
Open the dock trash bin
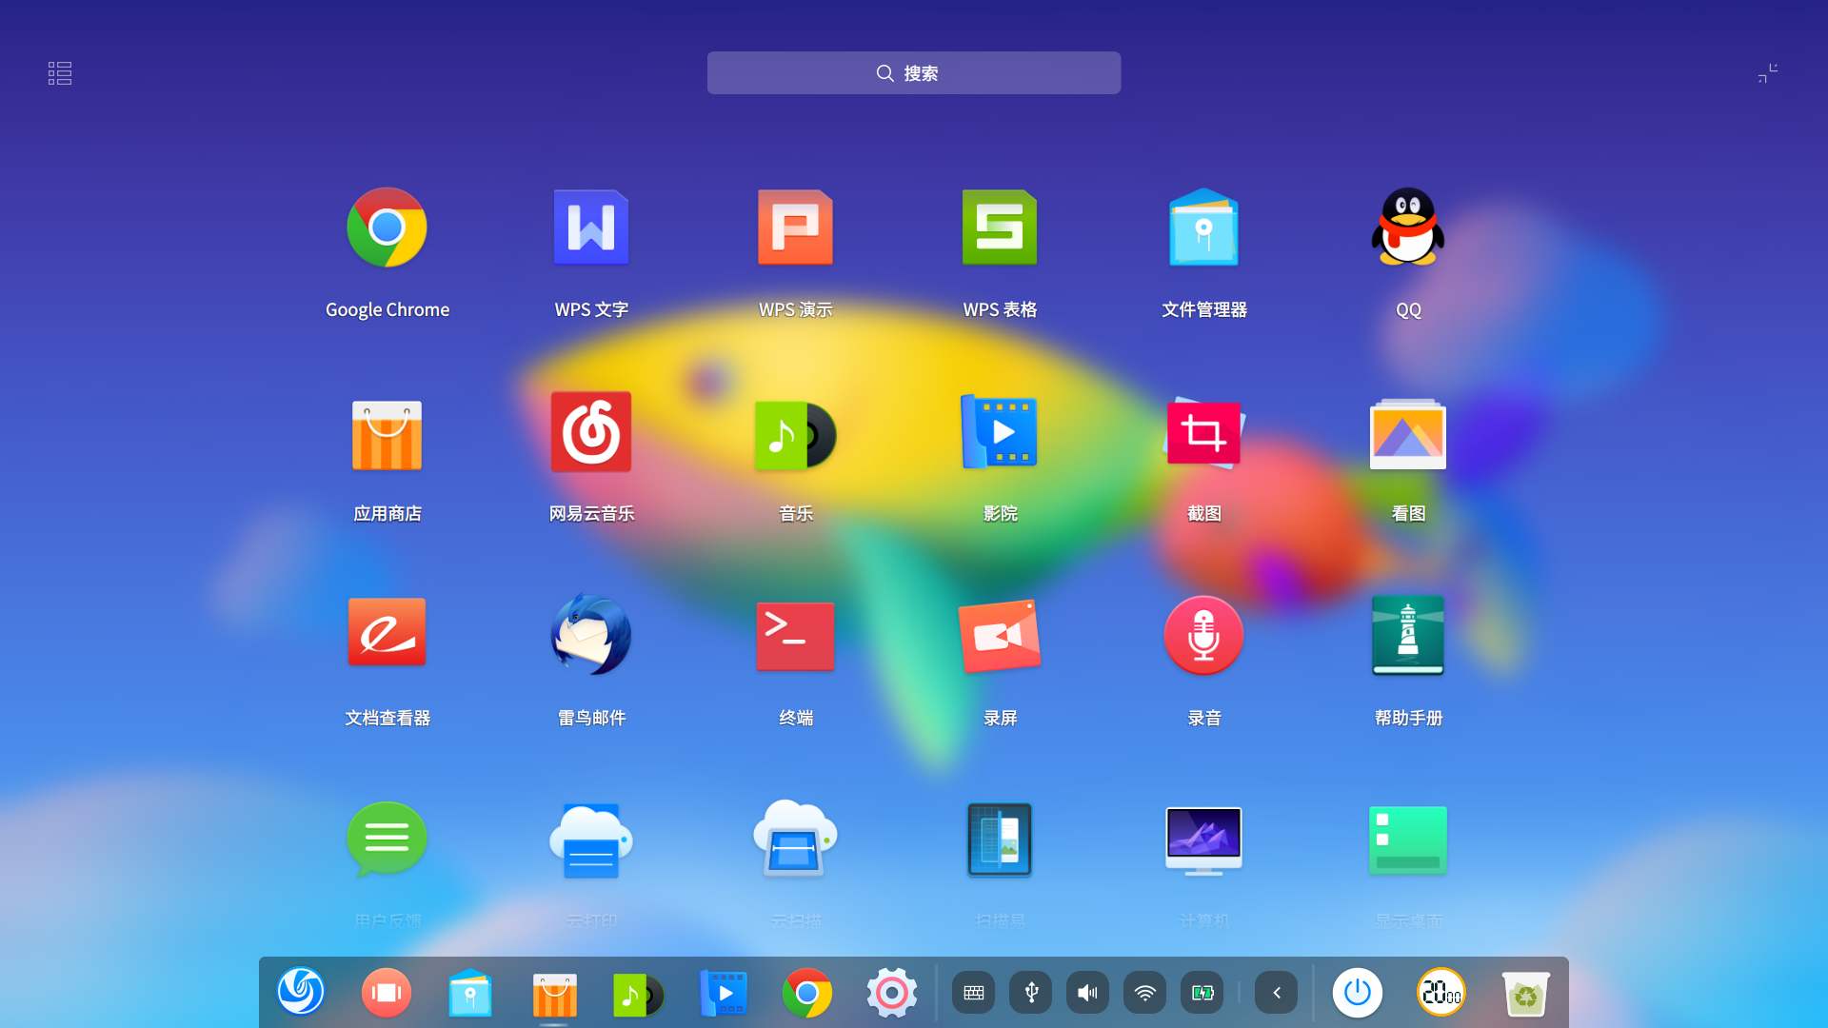1525,993
